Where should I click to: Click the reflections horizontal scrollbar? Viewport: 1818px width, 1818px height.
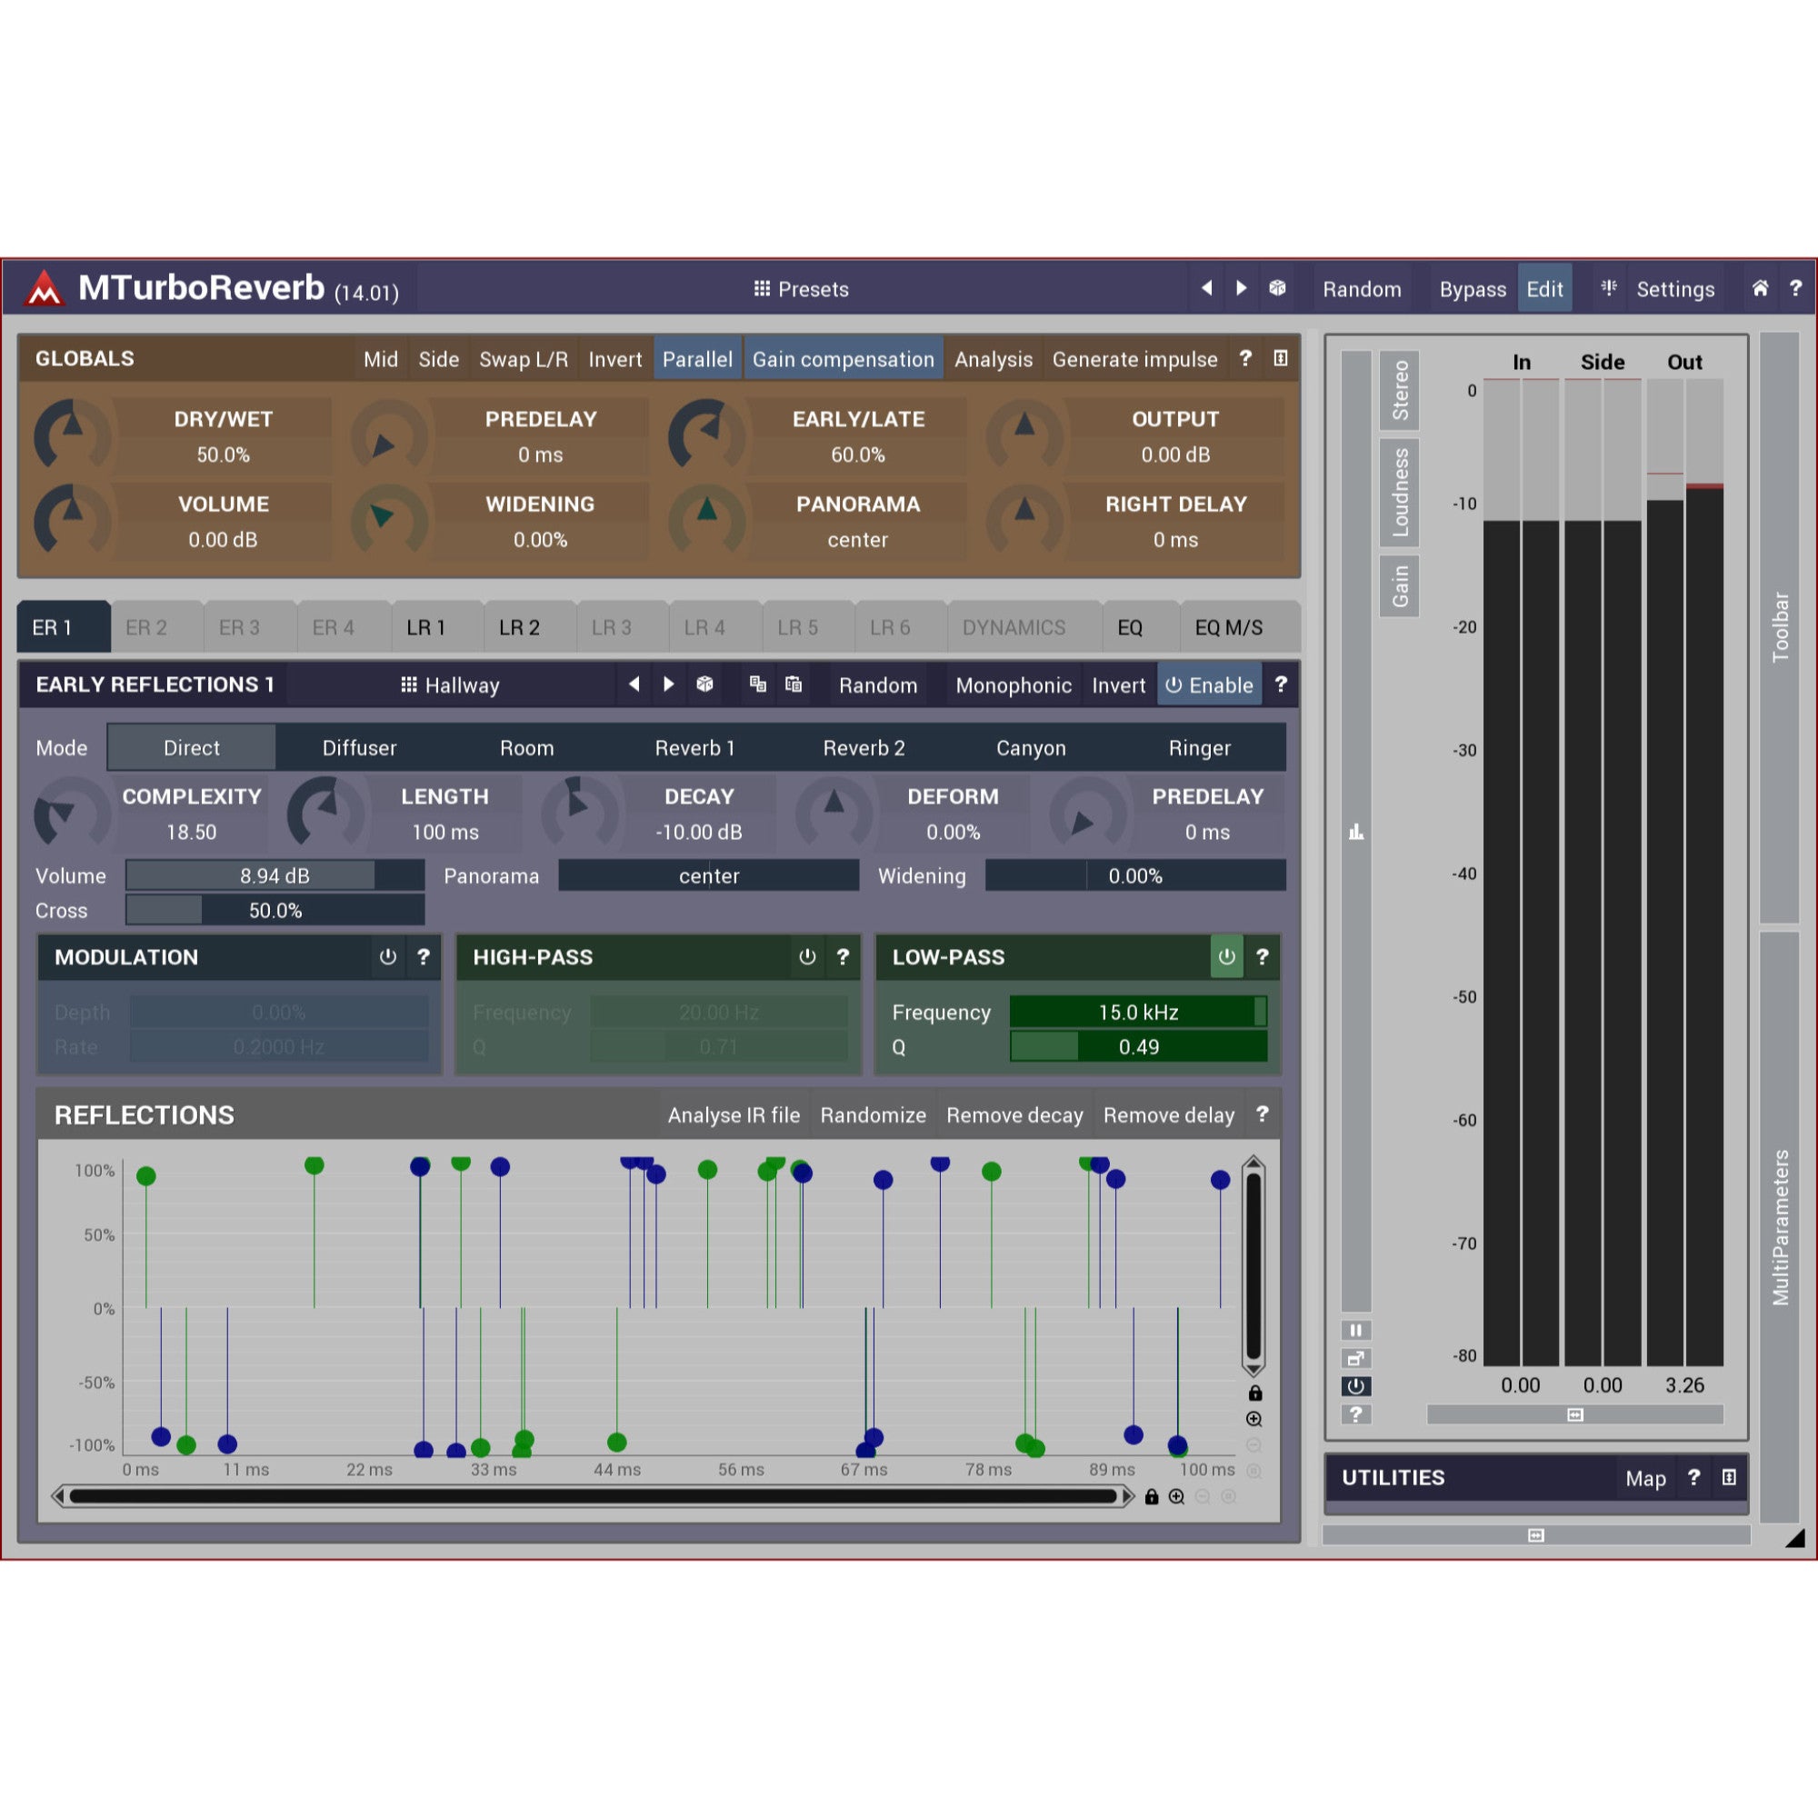tap(593, 1496)
